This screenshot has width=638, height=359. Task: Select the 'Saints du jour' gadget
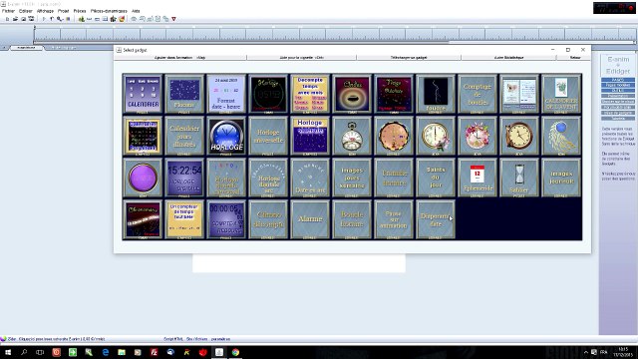[436, 178]
